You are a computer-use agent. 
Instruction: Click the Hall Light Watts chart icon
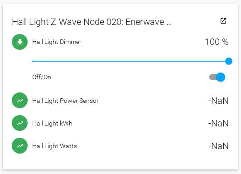point(19,145)
